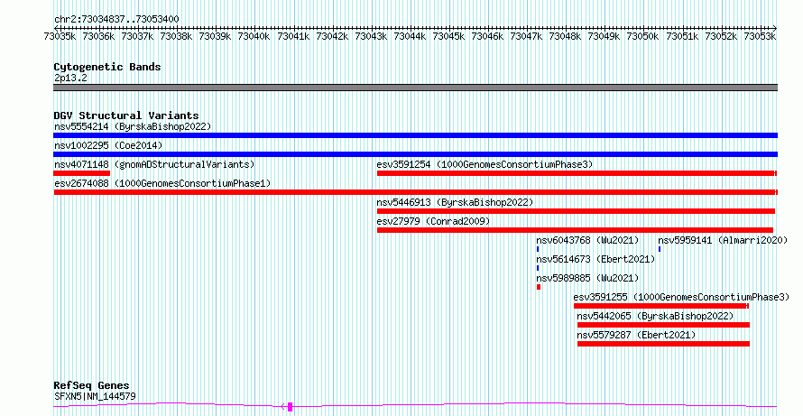This screenshot has height=416, width=803.
Task: Open the nsv1002295 (Coe2014) label
Action: pos(108,145)
